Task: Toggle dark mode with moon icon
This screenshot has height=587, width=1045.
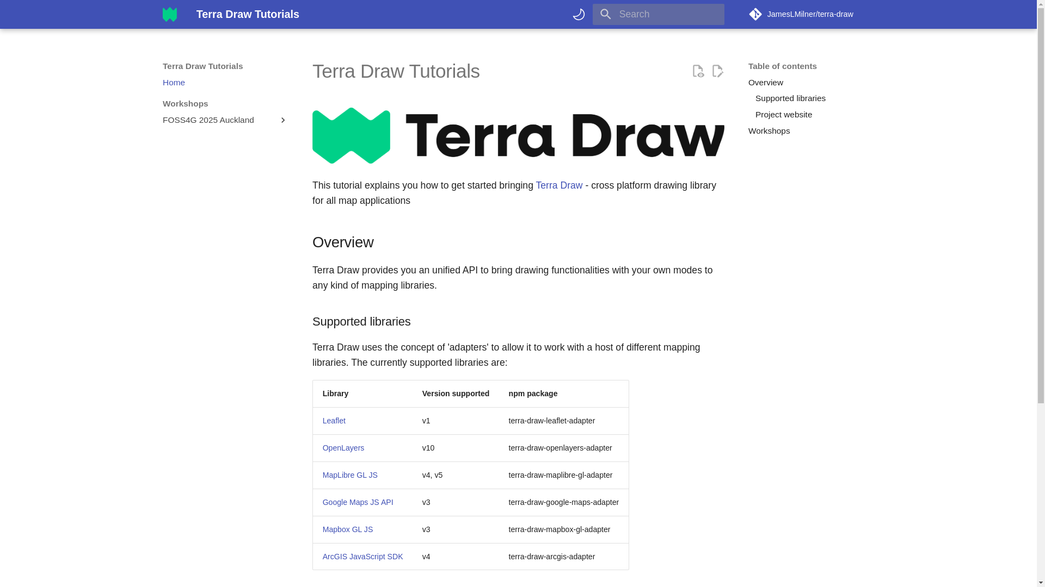Action: [579, 14]
